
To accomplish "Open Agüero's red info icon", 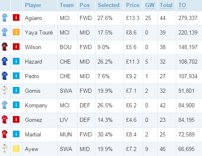I will (x=16, y=17).
